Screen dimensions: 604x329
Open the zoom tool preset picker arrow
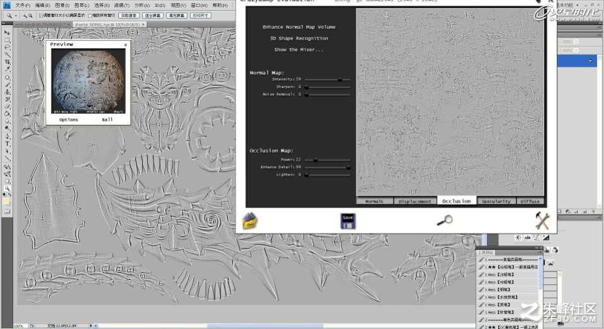[x=16, y=16]
